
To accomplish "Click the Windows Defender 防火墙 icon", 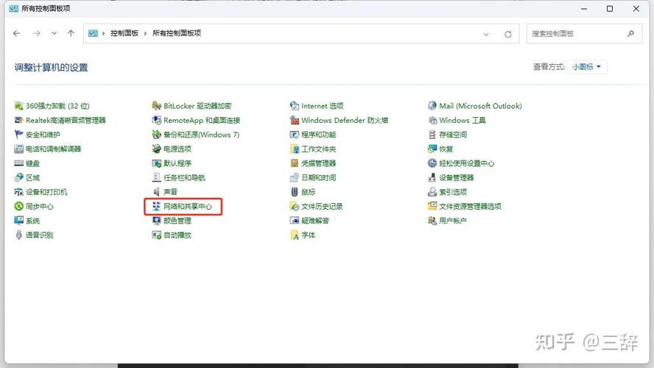I will tap(295, 121).
